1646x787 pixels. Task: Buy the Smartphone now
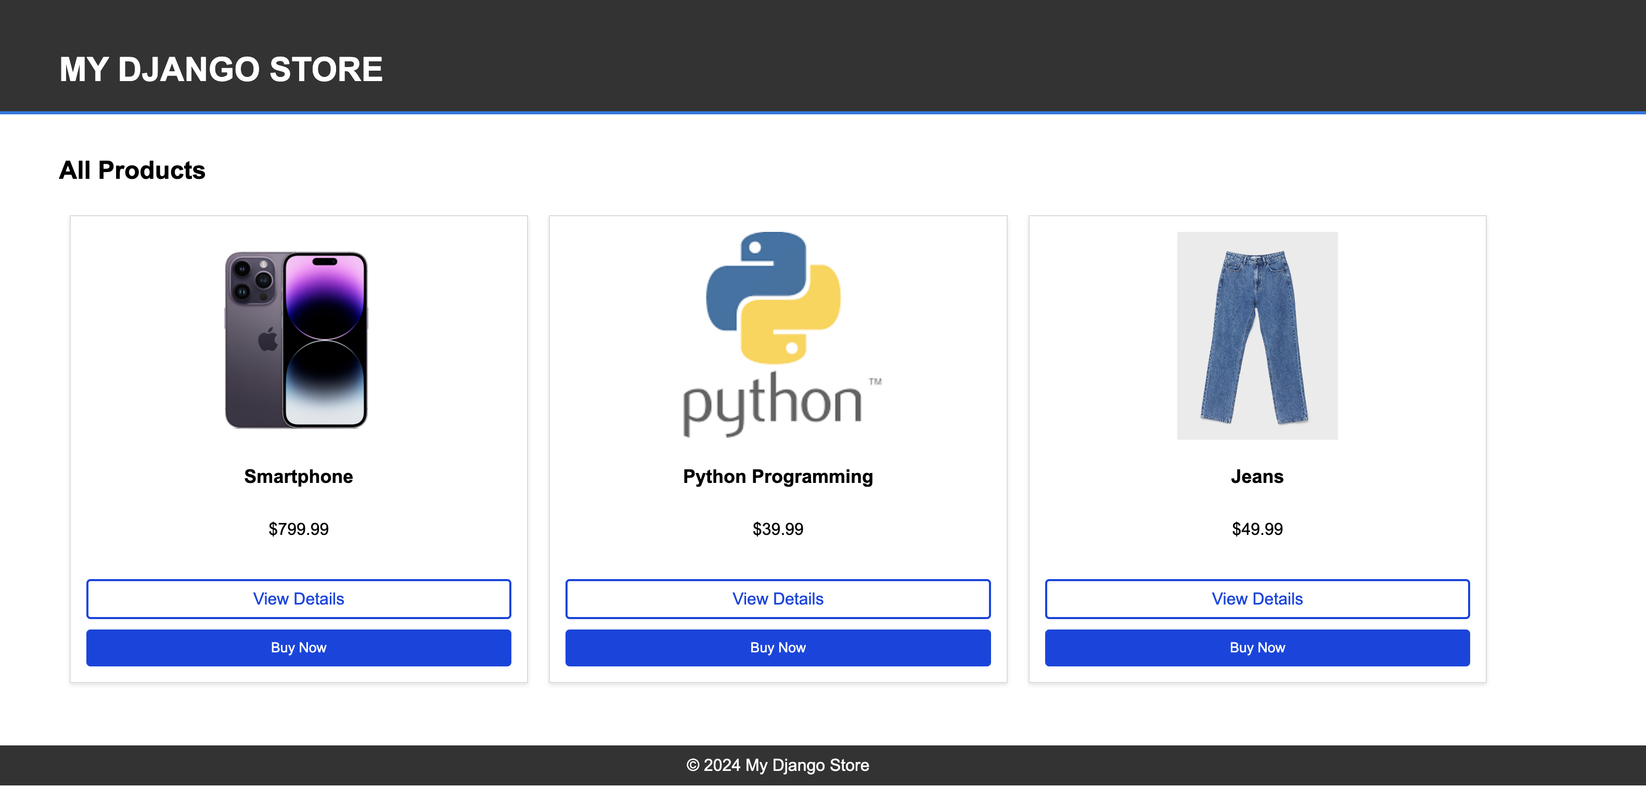[299, 648]
